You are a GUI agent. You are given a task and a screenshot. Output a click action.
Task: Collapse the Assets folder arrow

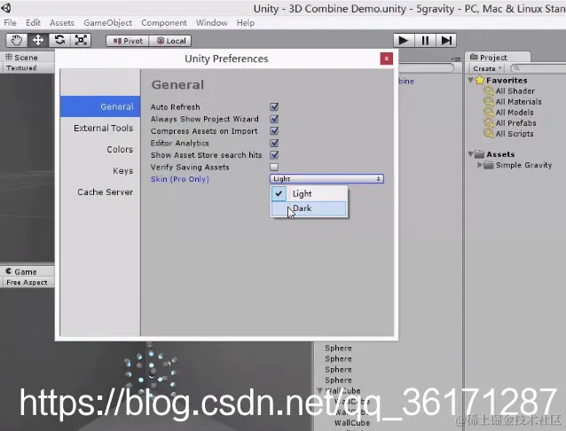(471, 154)
